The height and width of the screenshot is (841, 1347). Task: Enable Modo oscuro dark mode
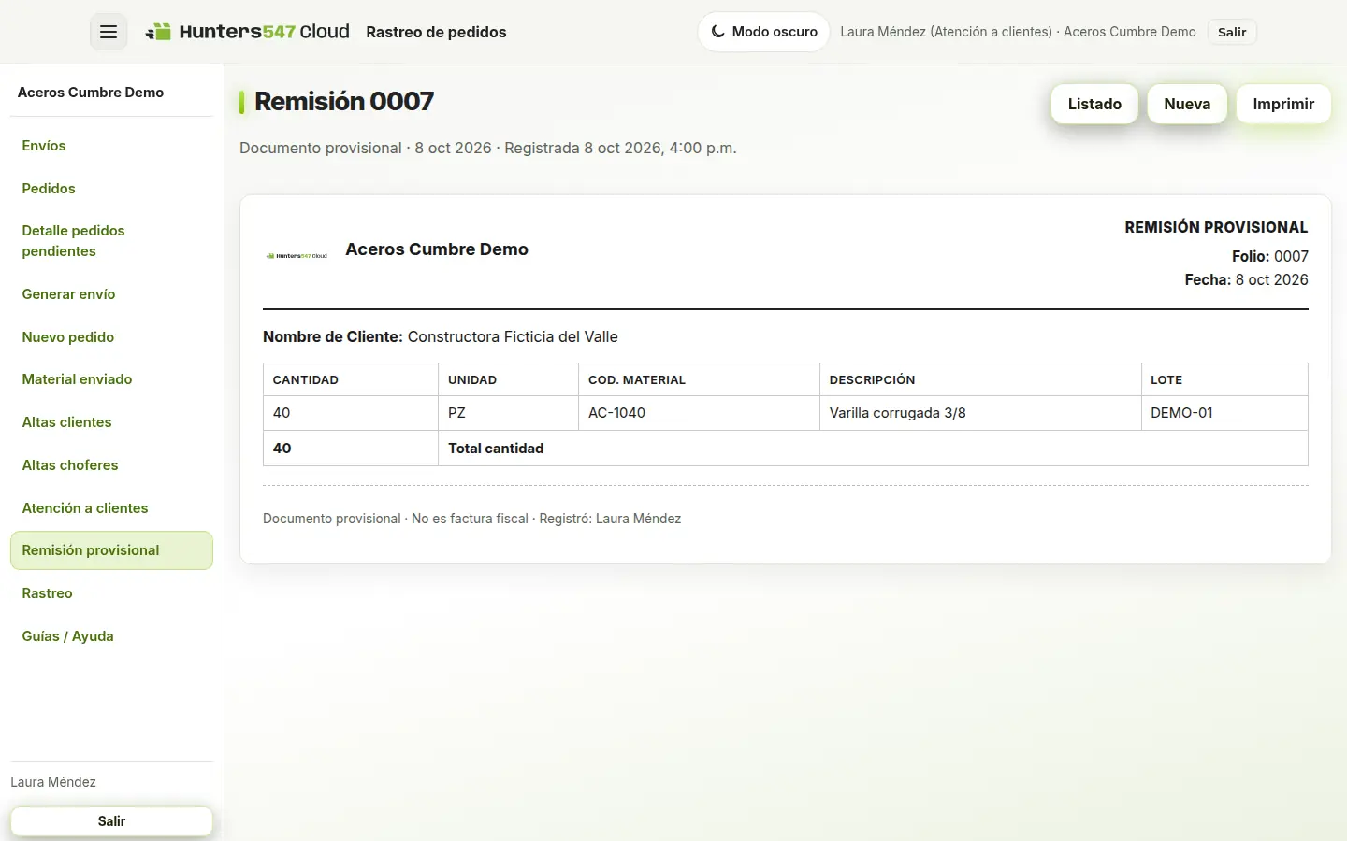tap(763, 32)
